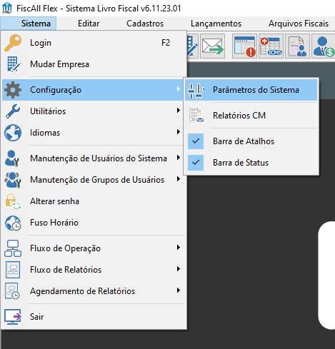Click the user groups icon beside Manutenção de Grupos
Image resolution: width=335 pixels, height=349 pixels.
point(13,180)
